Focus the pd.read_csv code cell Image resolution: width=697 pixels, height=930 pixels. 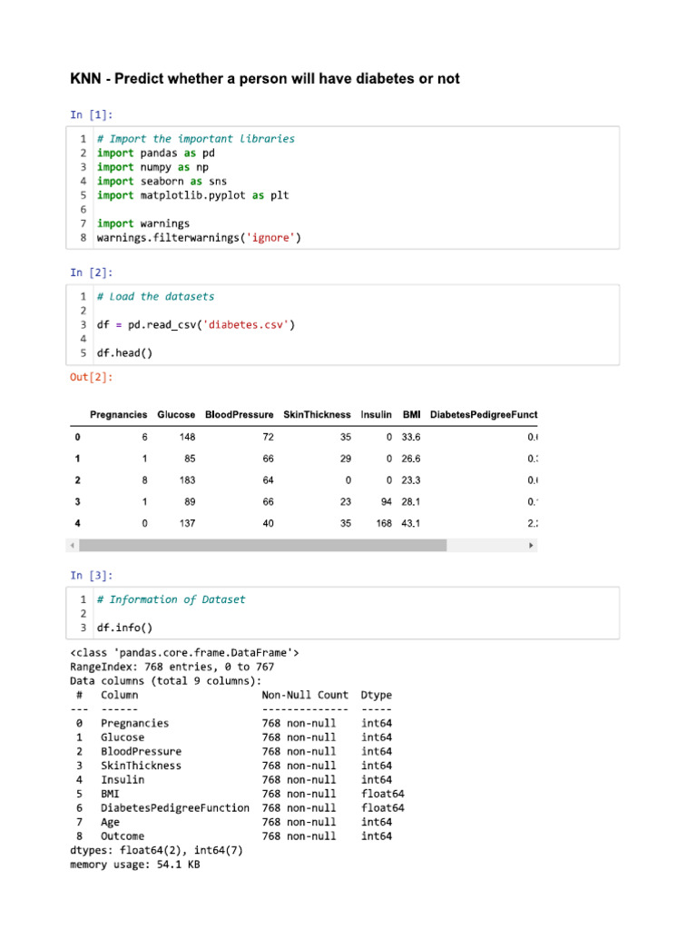(x=345, y=324)
